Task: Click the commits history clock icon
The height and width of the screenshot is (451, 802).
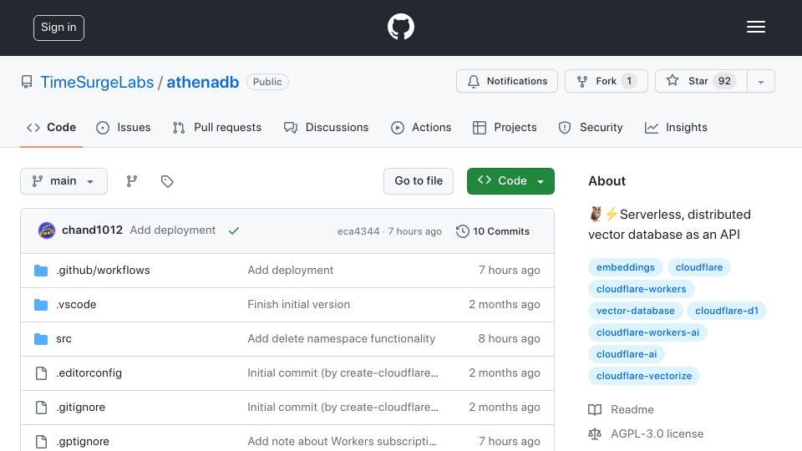Action: (x=462, y=231)
